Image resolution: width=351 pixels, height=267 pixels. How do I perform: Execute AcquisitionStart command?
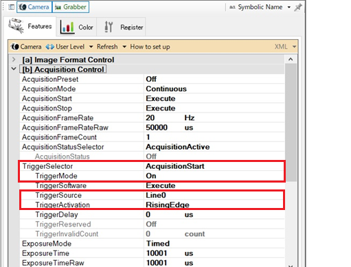point(161,98)
